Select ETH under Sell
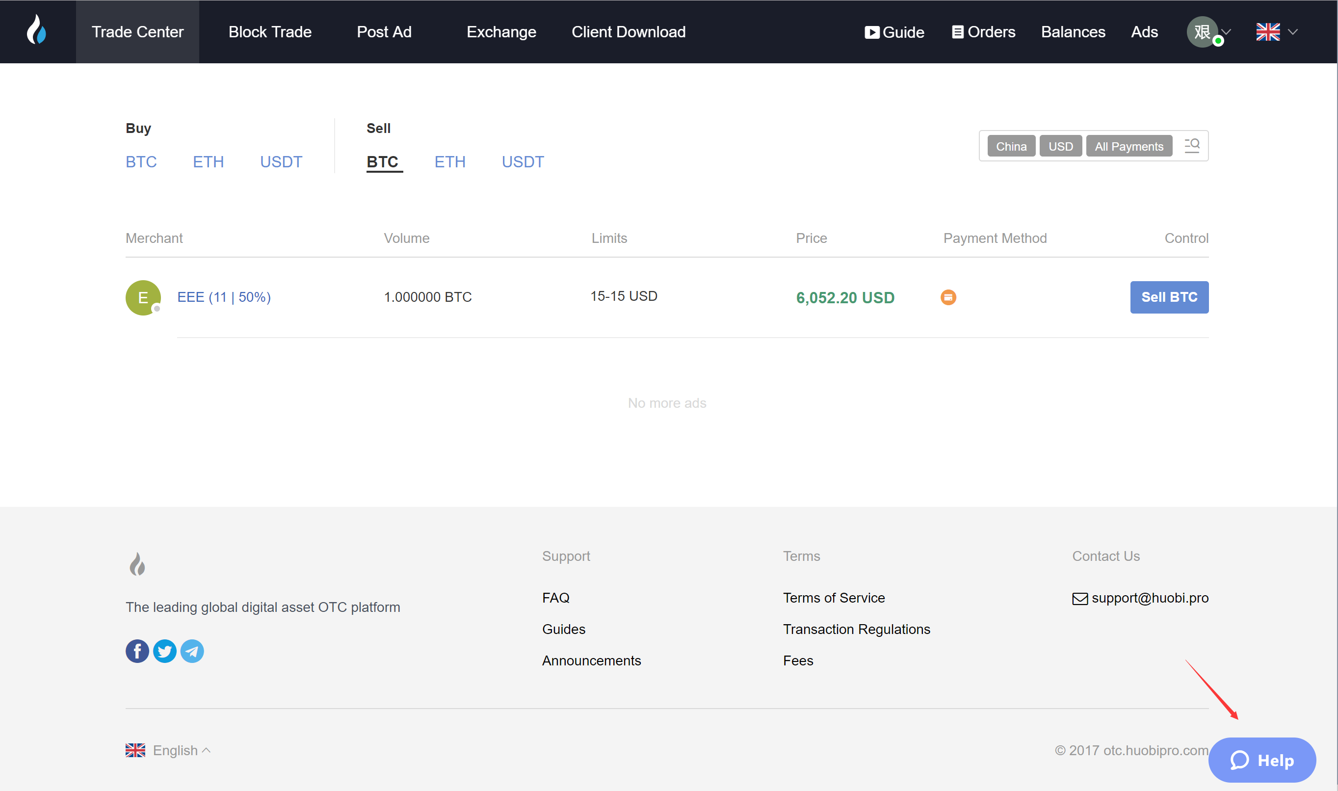 (x=449, y=161)
